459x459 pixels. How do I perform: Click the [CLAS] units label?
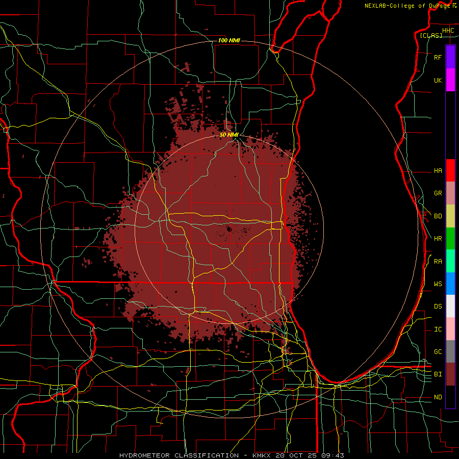pos(431,36)
